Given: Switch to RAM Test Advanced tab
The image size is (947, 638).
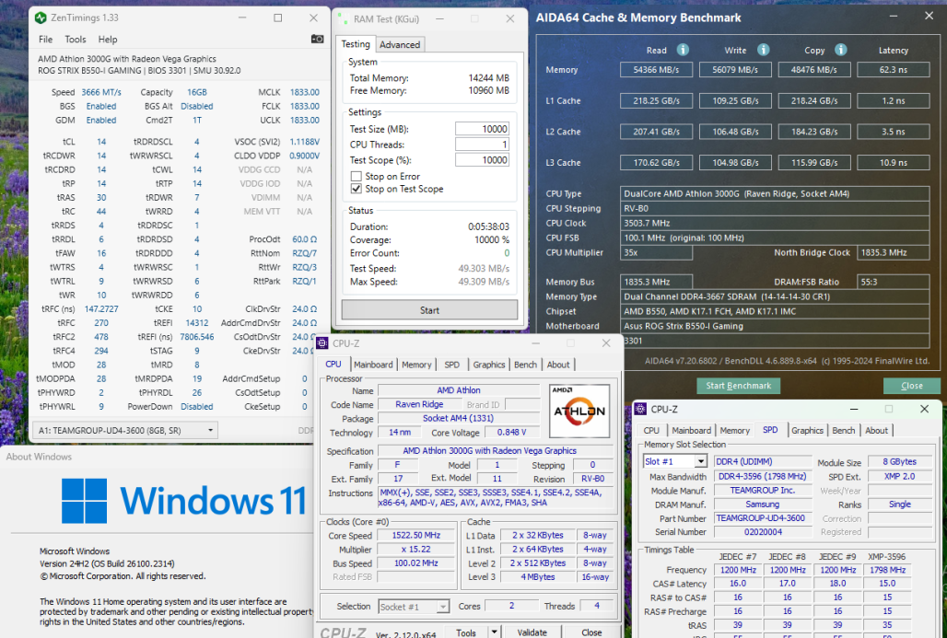Looking at the screenshot, I should click(x=400, y=45).
